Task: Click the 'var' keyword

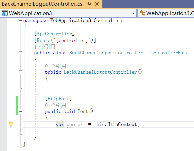Action: [x=60, y=124]
